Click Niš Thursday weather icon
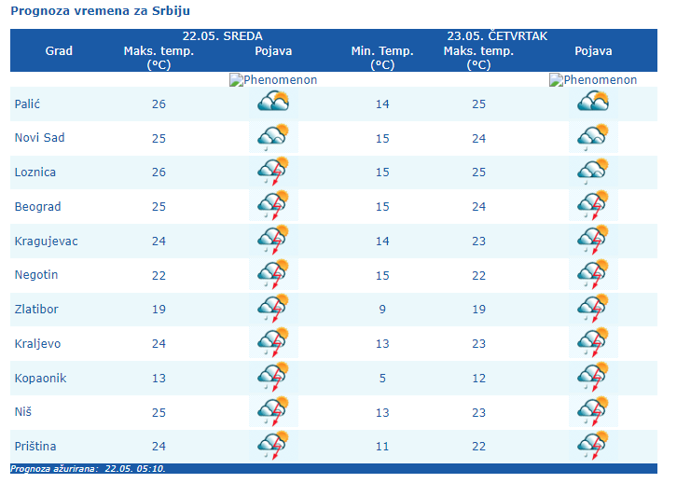The width and height of the screenshot is (677, 497). pos(593,411)
